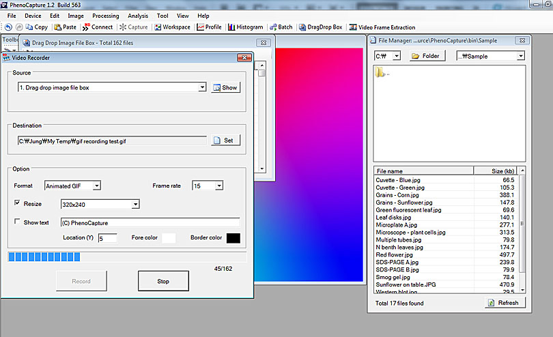This screenshot has width=553, height=337.
Task: Open the Workspace toolbar icon
Action: tap(172, 27)
